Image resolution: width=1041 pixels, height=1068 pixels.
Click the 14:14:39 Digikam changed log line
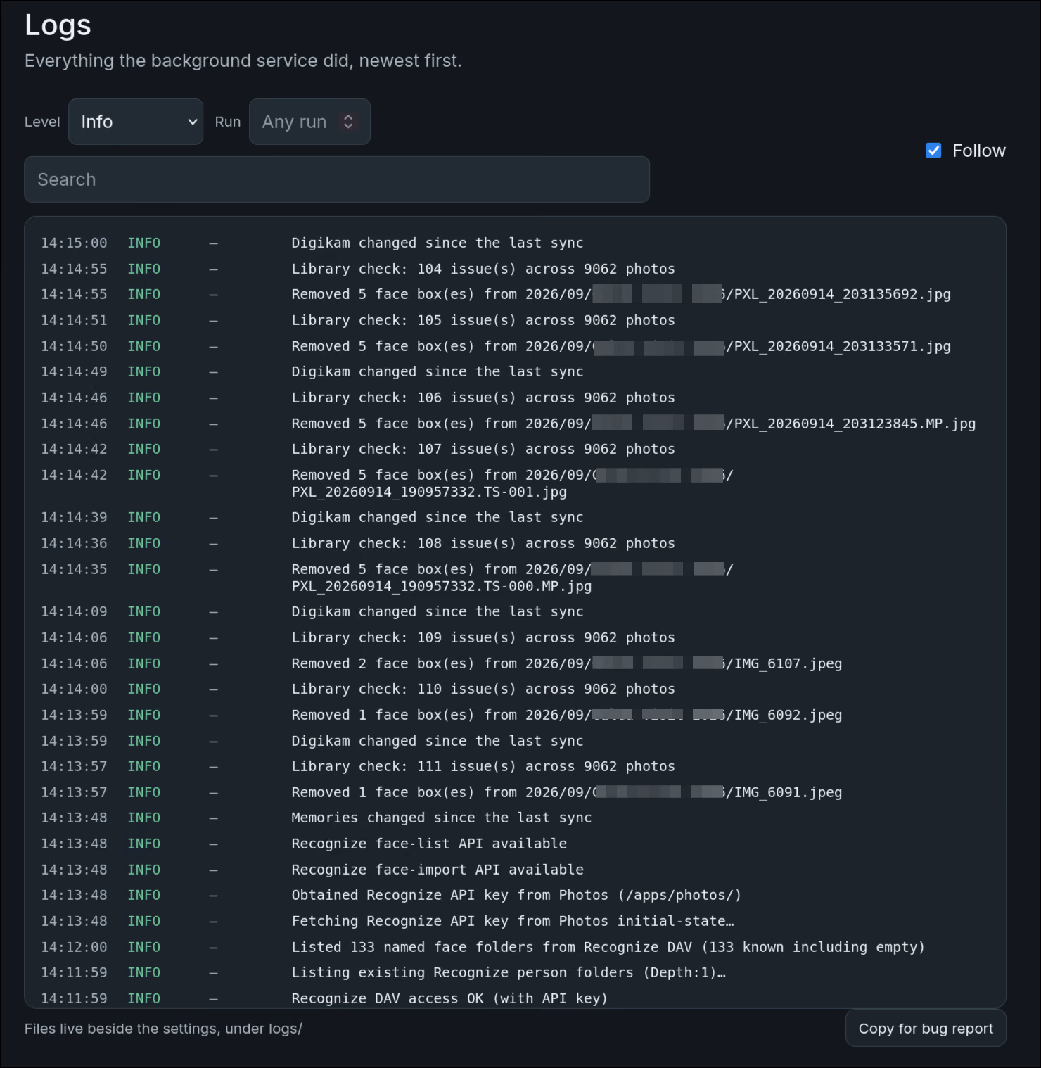(515, 517)
